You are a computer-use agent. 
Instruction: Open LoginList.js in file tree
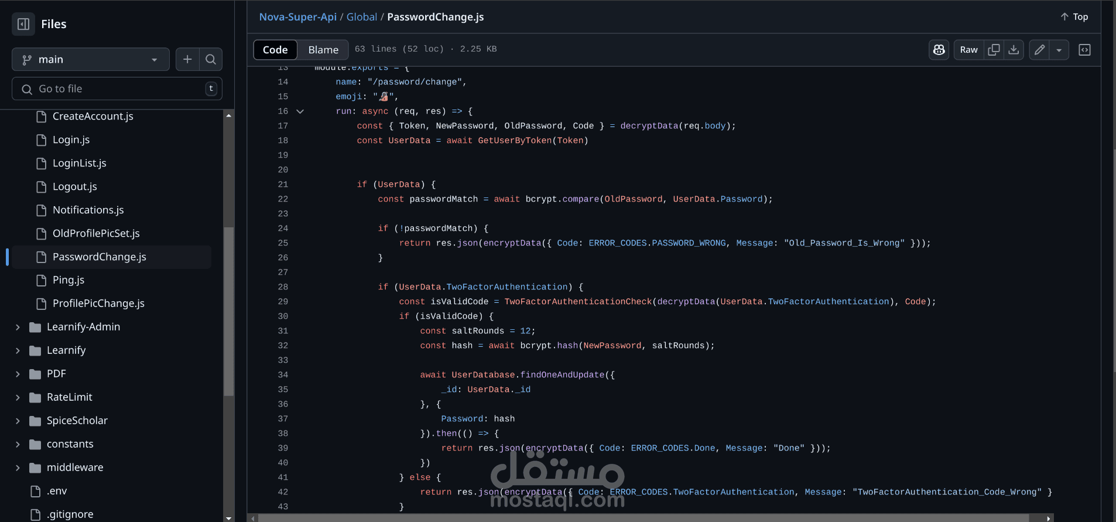click(x=80, y=163)
